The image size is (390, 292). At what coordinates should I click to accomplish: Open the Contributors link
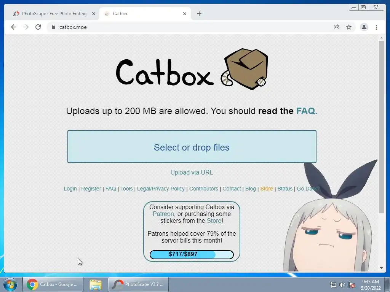coord(203,189)
